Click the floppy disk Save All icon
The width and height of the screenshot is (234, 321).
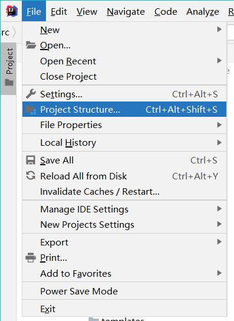pyautogui.click(x=31, y=160)
